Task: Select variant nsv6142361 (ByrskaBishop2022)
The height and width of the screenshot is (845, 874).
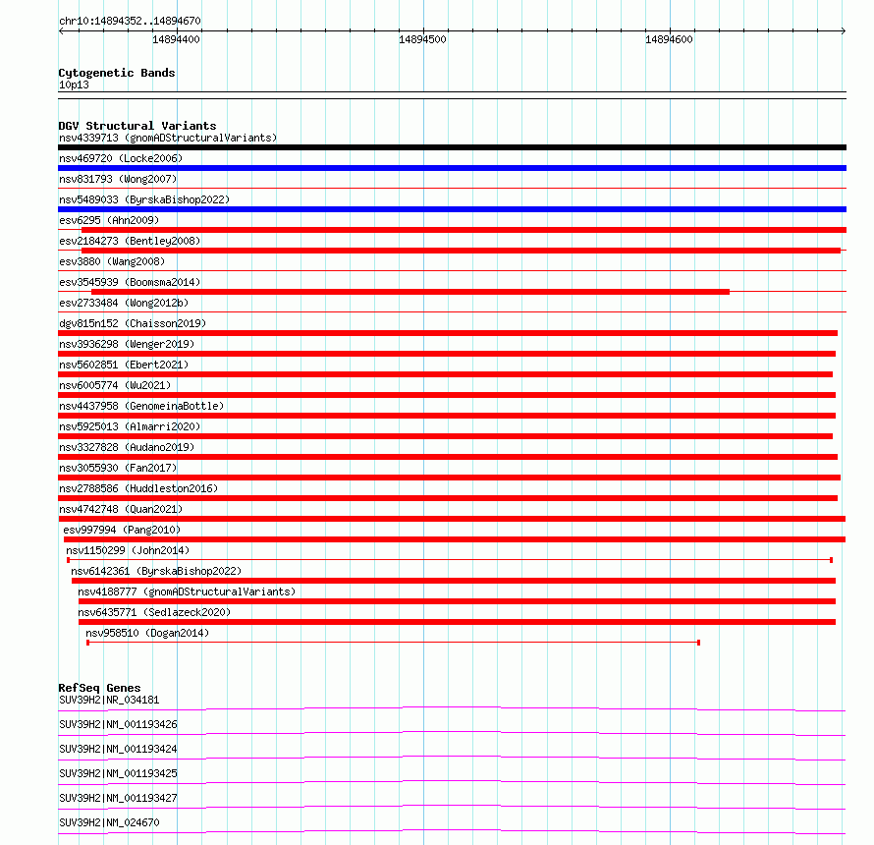Action: point(156,571)
